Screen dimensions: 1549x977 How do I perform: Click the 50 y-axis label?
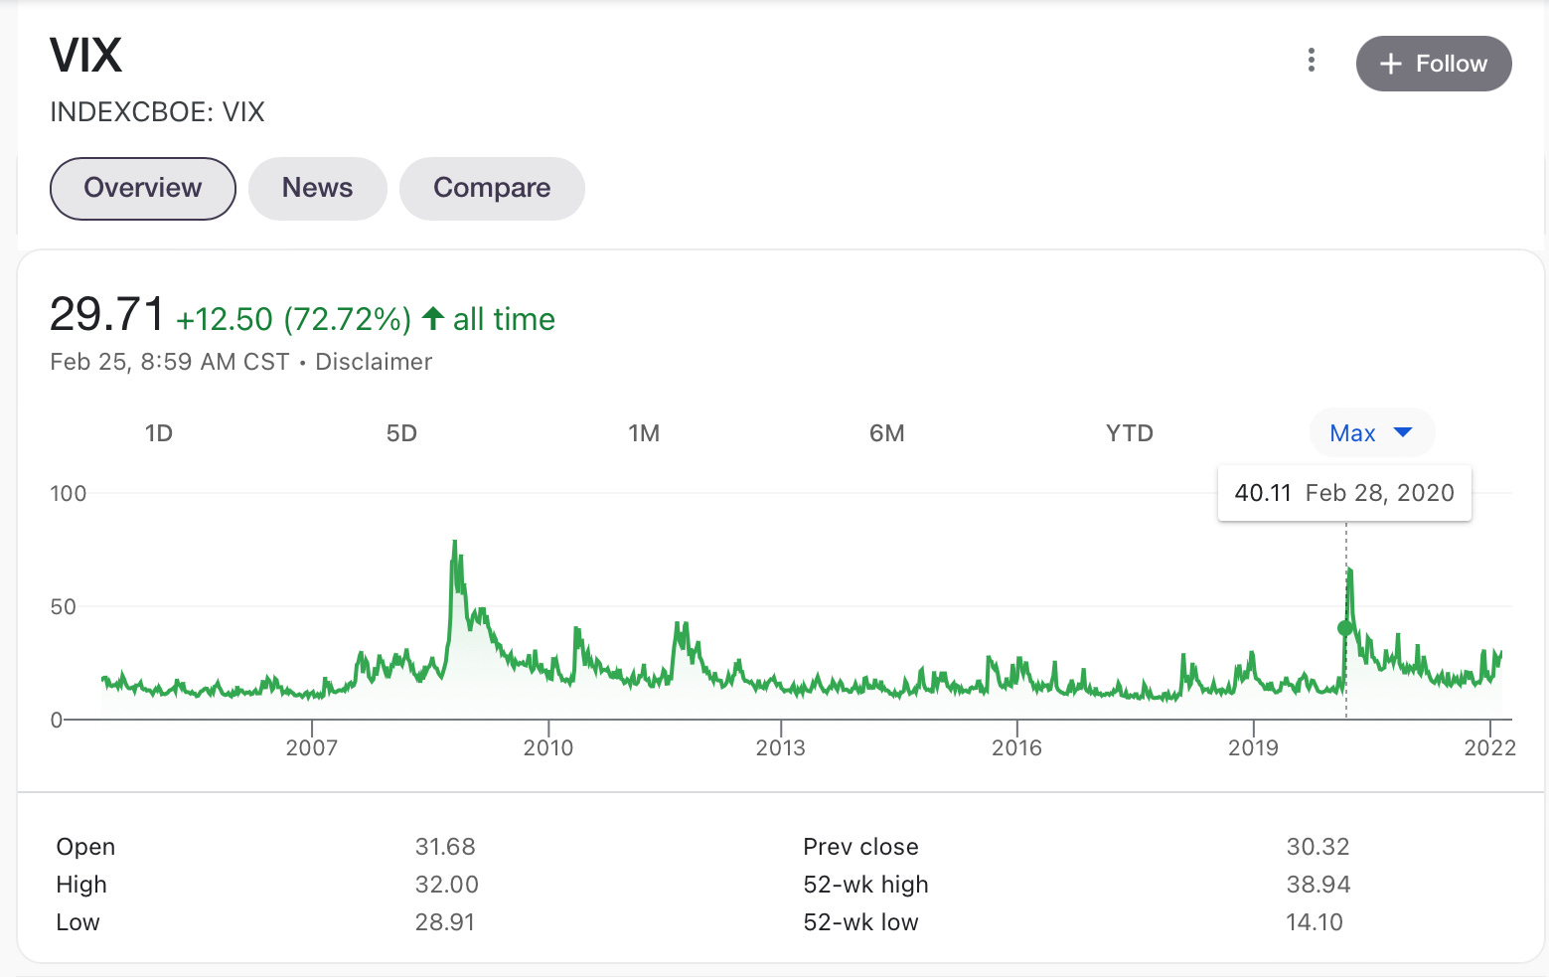(x=63, y=606)
